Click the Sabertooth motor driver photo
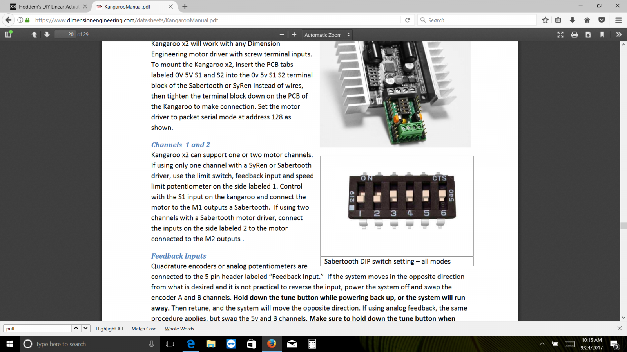Viewport: 627px width, 352px height. [x=395, y=94]
